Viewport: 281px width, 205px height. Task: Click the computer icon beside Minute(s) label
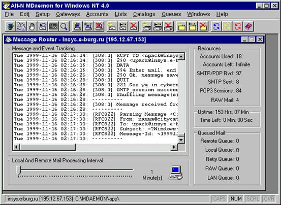(x=176, y=173)
